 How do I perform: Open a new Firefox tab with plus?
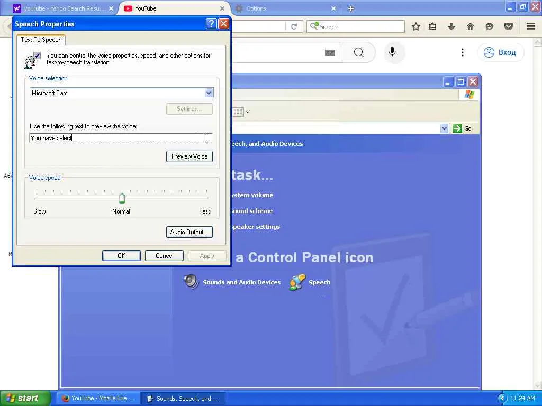click(x=350, y=8)
